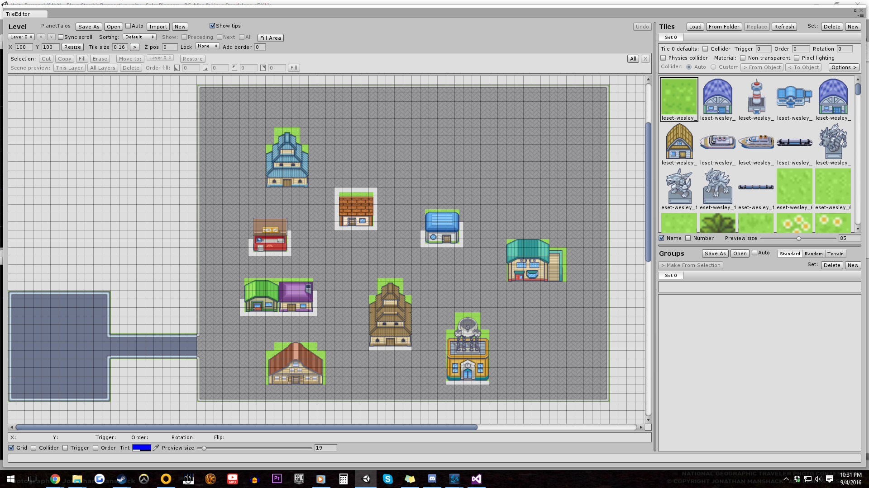Enable the Sync scroll checkbox
The image size is (869, 488).
pos(61,37)
